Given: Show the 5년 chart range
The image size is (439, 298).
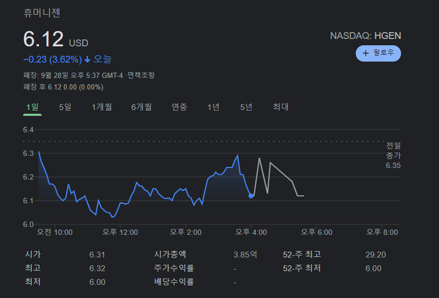Looking at the screenshot, I should pos(246,107).
